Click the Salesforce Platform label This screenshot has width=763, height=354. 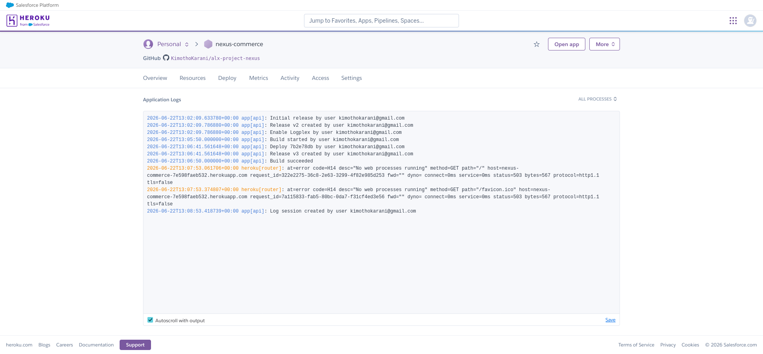tap(37, 5)
